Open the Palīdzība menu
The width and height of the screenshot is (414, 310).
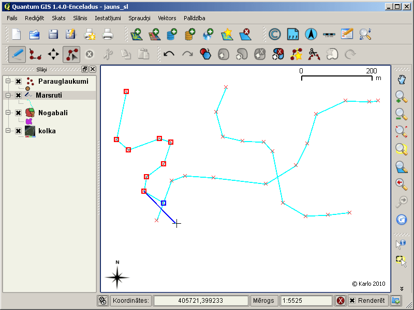[x=195, y=18]
